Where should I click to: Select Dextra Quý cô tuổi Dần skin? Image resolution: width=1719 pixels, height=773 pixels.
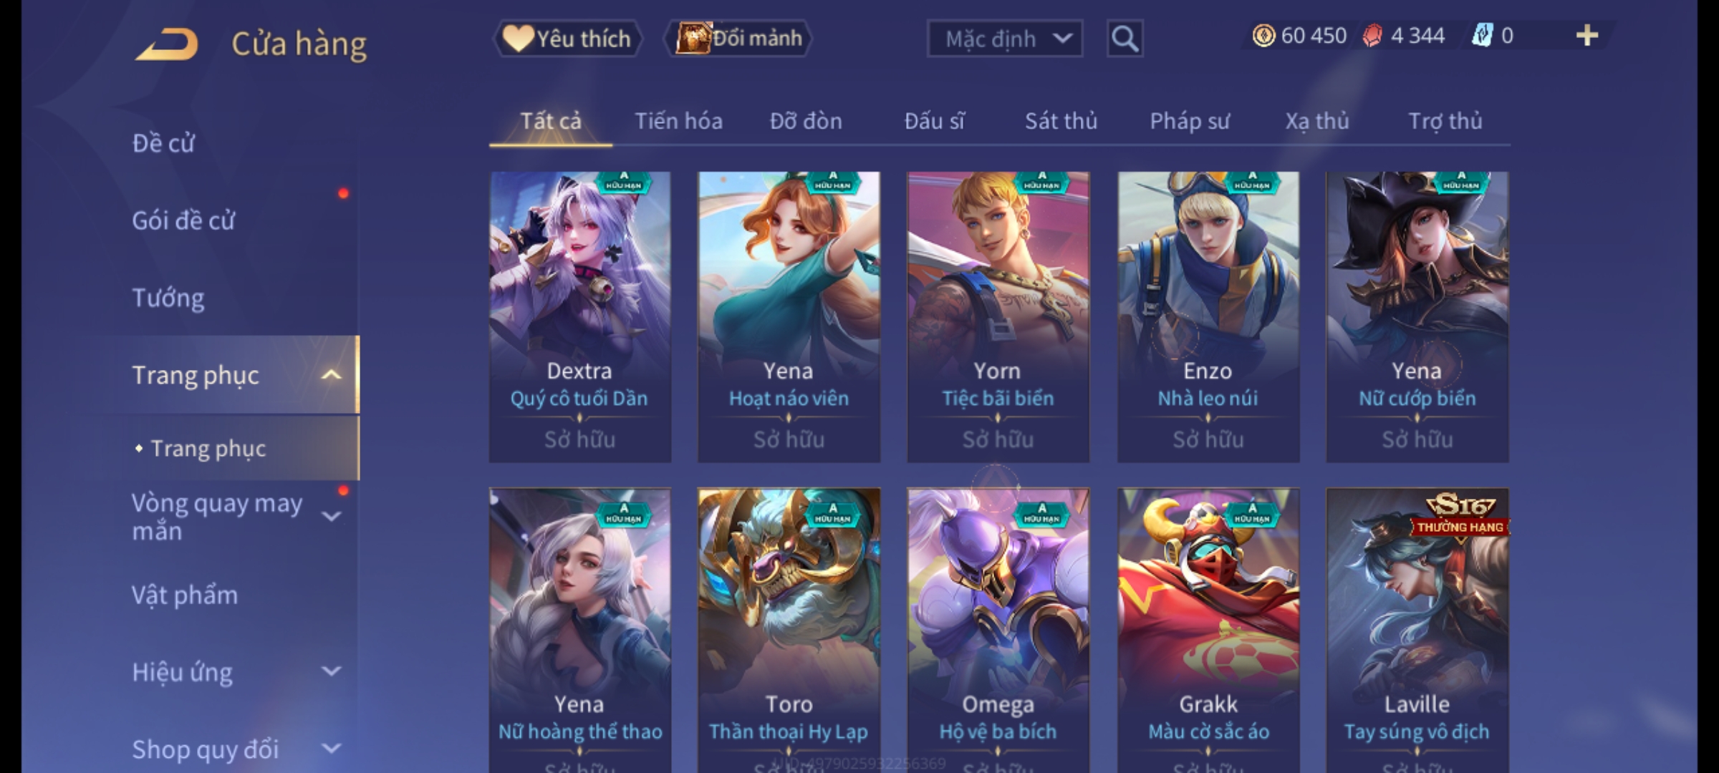tap(580, 316)
